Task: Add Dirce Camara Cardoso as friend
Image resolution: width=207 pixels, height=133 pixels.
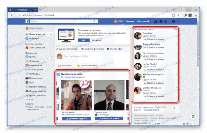Action: pyautogui.click(x=154, y=59)
